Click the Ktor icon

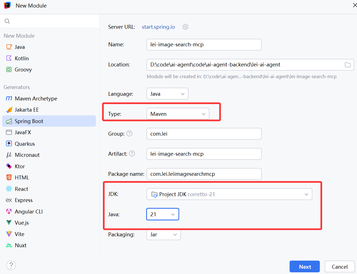click(x=9, y=166)
